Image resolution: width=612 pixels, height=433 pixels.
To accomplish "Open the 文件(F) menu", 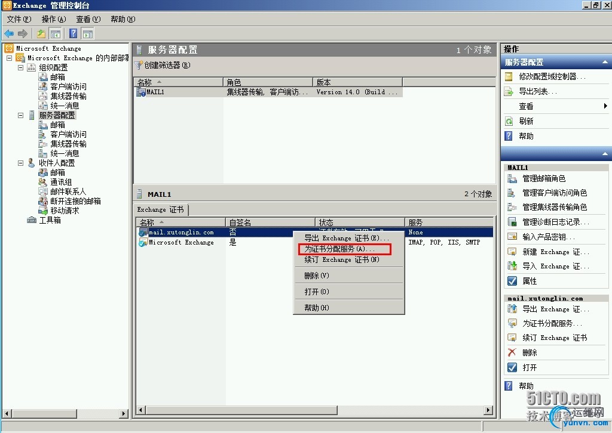I will pyautogui.click(x=19, y=19).
